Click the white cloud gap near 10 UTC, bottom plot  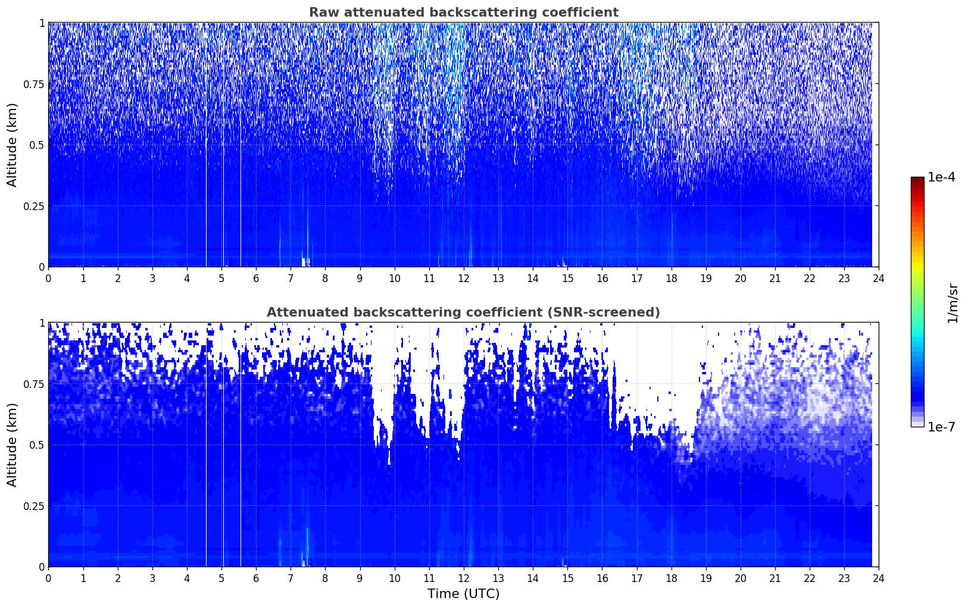tap(384, 381)
